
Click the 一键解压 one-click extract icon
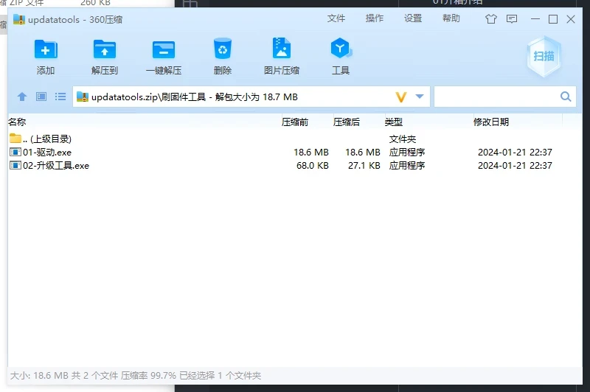(163, 49)
